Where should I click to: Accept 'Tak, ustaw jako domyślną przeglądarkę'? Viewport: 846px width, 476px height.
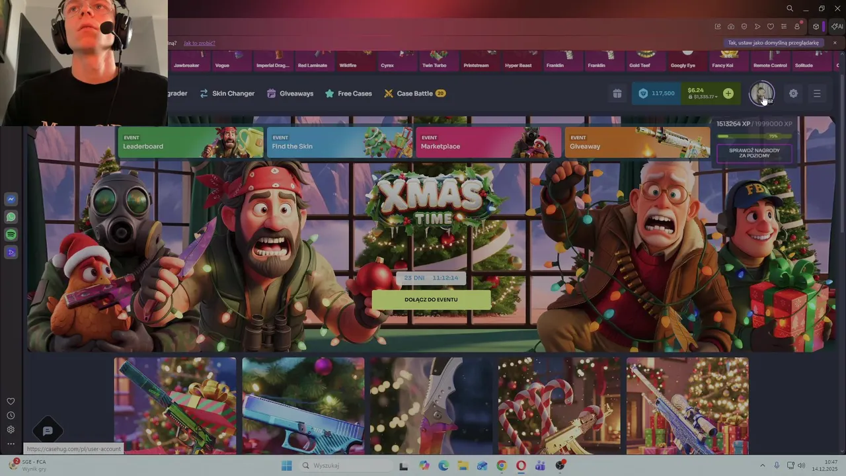pos(773,43)
